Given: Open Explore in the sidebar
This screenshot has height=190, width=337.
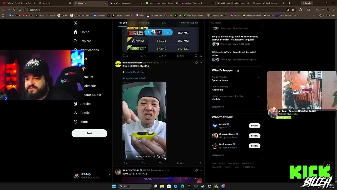Looking at the screenshot, I should pos(82,41).
